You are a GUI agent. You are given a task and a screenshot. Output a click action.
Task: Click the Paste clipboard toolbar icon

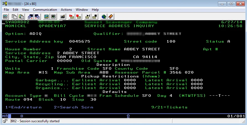pyautogui.click(x=21, y=17)
